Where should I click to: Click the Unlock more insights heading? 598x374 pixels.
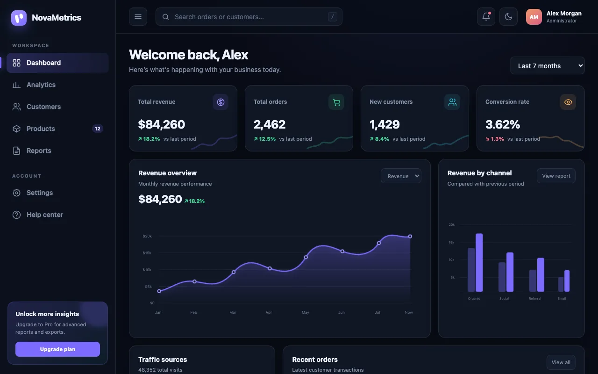pos(47,314)
